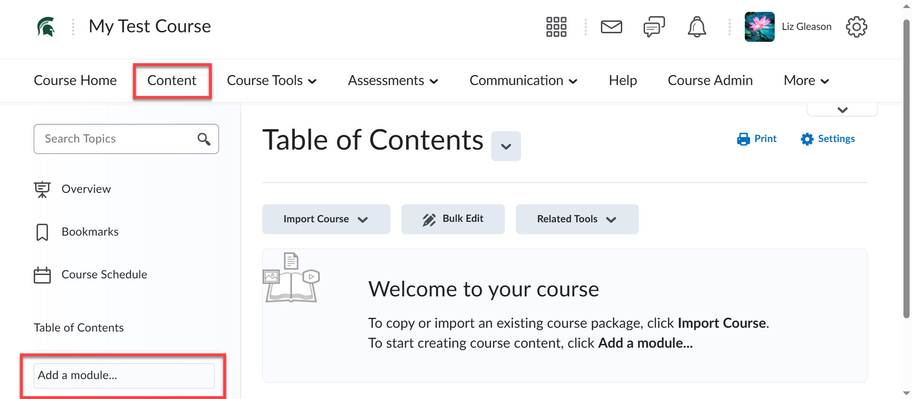Open the admin tools gear icon
Viewport: 912px width, 399px height.
pyautogui.click(x=856, y=27)
